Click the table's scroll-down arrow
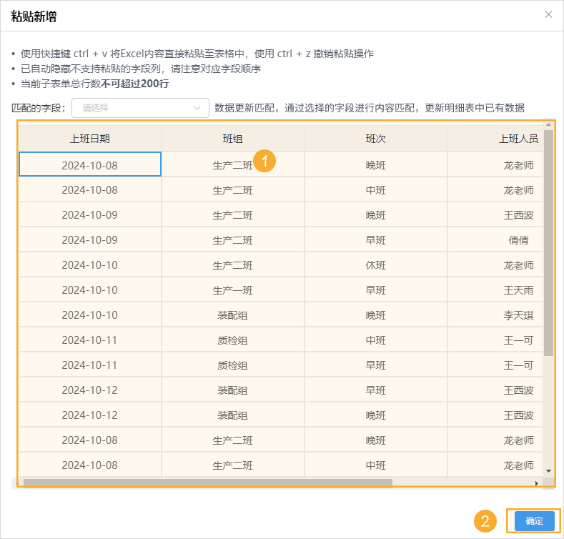564x539 pixels. click(548, 471)
